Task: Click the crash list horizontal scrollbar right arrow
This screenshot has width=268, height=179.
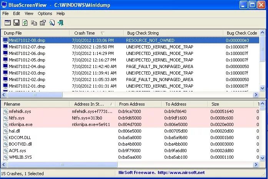Action: tap(256, 94)
